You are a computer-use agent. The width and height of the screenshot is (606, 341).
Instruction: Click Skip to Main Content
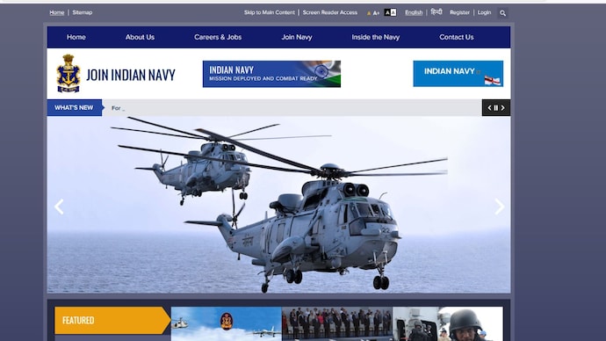[x=270, y=12]
